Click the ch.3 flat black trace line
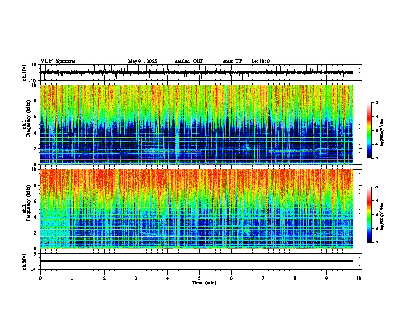Screen dimensions: 404x312 (197, 261)
